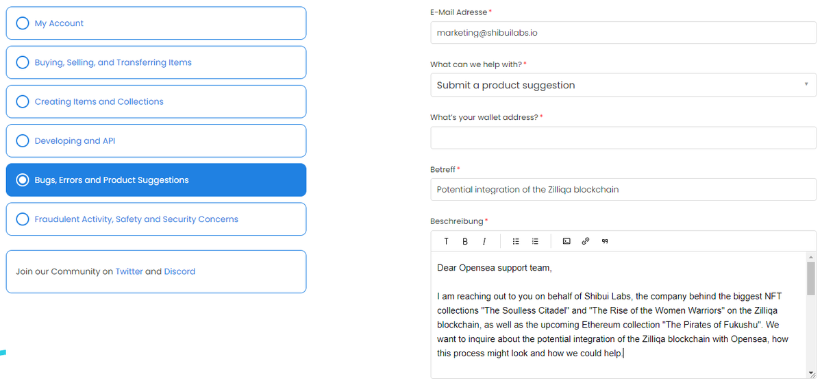The width and height of the screenshot is (822, 383).
Task: Insert a block quote
Action: click(x=605, y=241)
